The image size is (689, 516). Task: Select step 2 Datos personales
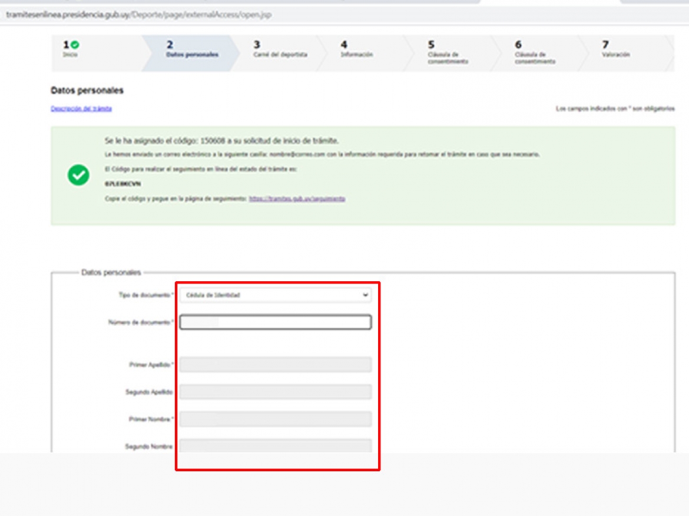tap(191, 50)
